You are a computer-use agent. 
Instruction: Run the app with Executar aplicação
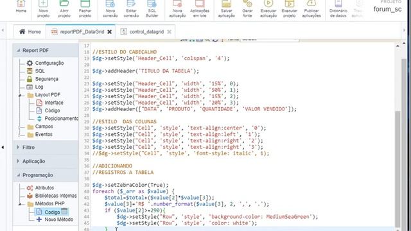(268, 9)
